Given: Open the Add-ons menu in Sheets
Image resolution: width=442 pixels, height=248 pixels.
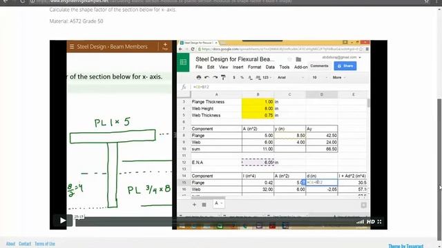Looking at the screenshot, I should (301, 68).
